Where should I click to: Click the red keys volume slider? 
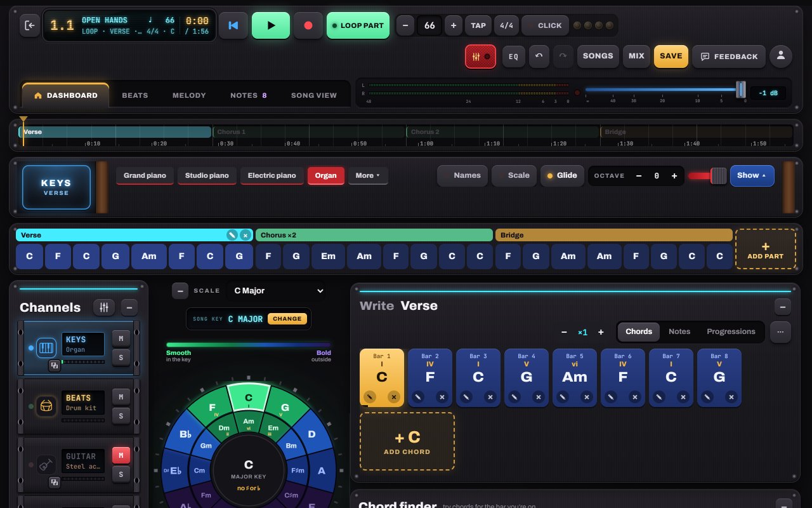pyautogui.click(x=707, y=176)
